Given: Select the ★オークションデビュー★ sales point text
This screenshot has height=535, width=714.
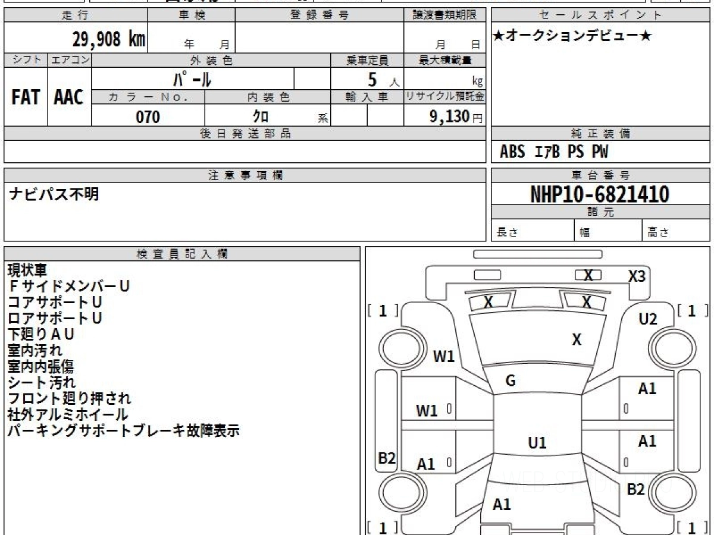Looking at the screenshot, I should point(572,36).
